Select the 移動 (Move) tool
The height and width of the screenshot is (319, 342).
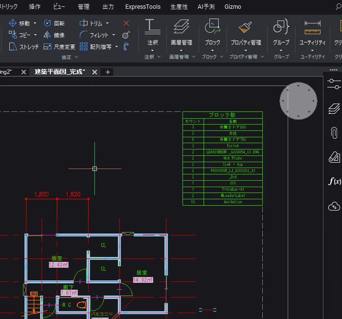tap(19, 23)
